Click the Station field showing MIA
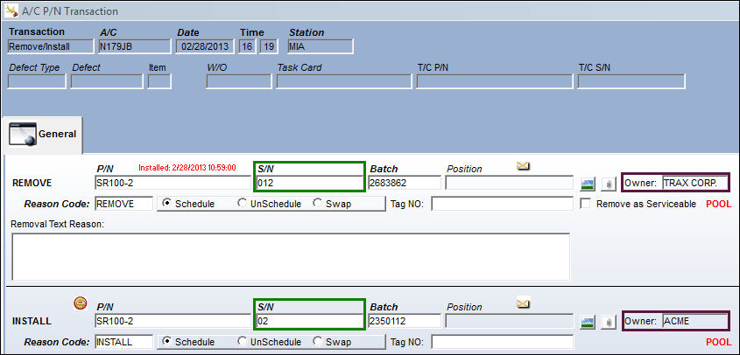 click(x=321, y=46)
